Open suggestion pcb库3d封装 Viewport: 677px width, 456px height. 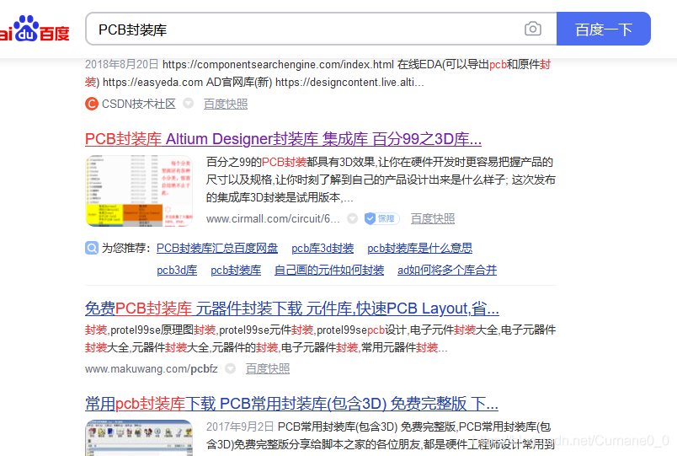coord(323,248)
